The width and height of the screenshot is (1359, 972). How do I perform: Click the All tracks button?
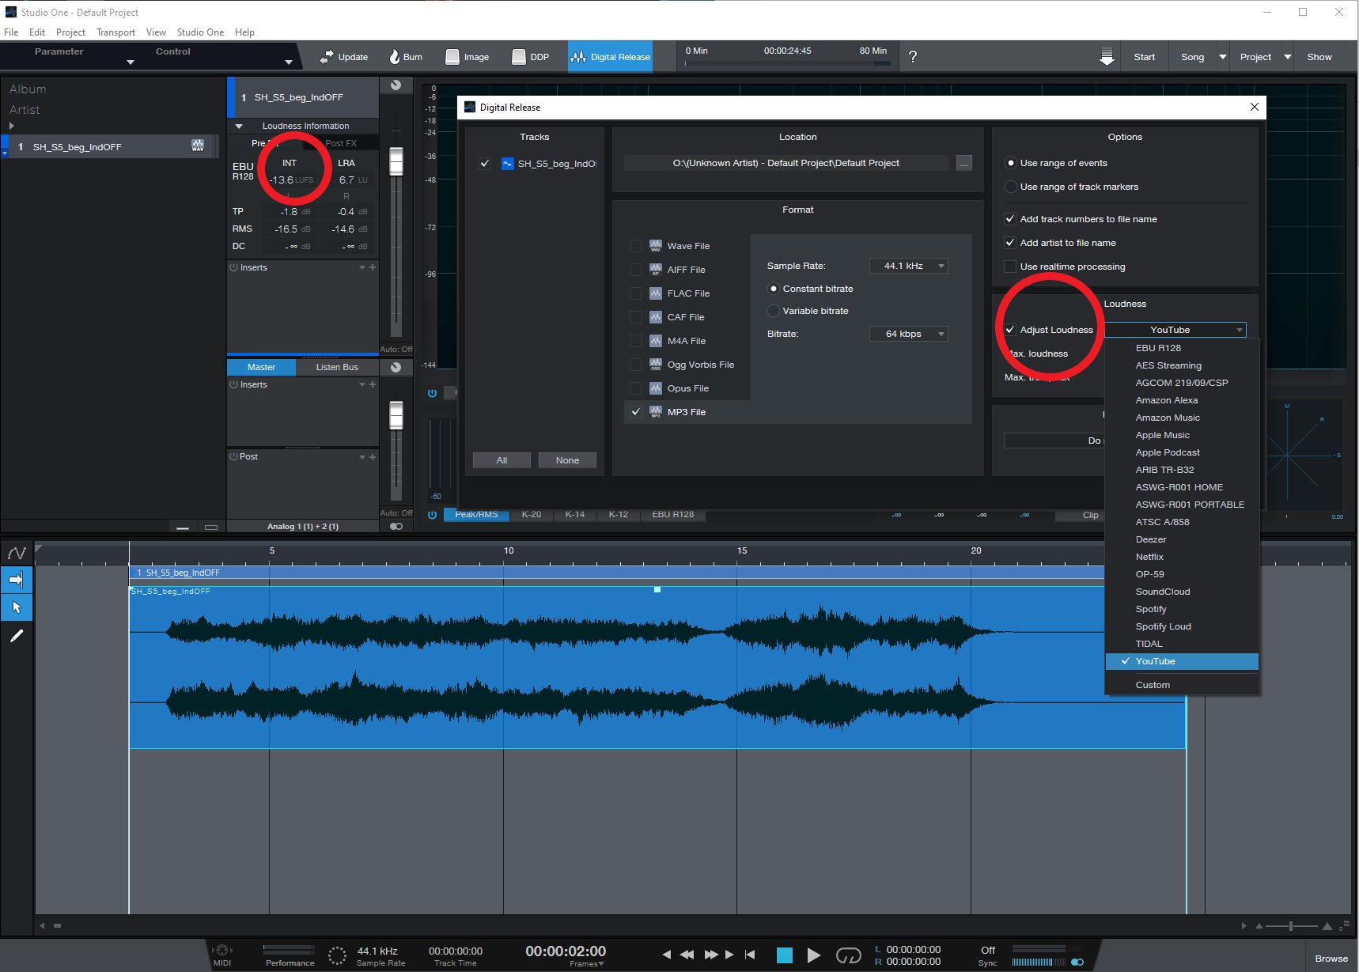[x=502, y=460]
